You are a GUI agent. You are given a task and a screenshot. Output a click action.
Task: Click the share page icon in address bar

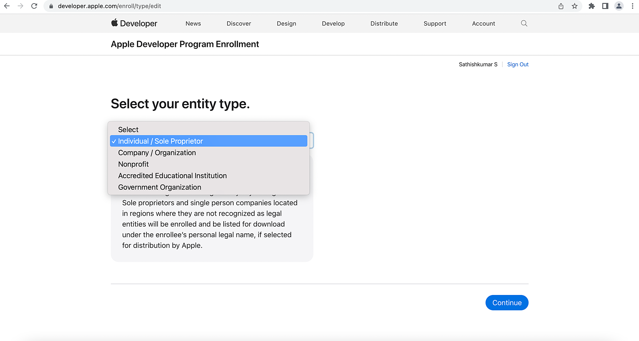pos(561,6)
